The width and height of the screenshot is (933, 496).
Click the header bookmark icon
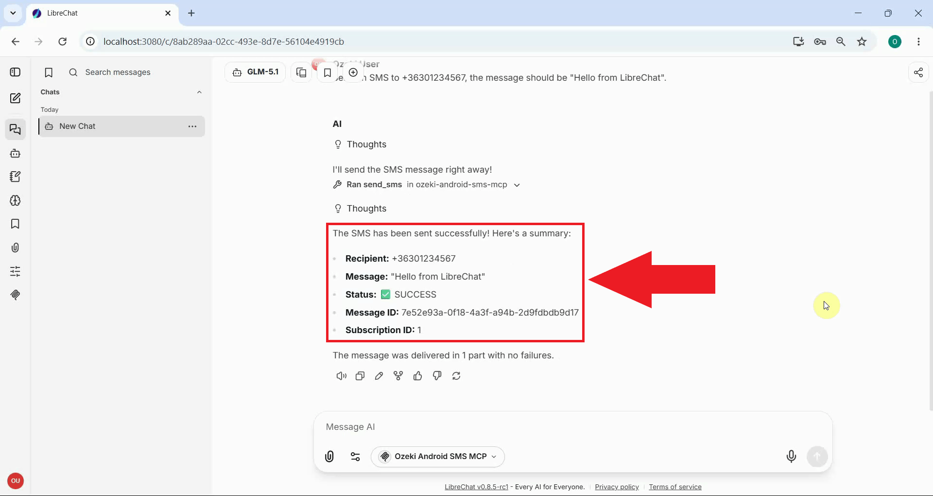[x=328, y=72]
